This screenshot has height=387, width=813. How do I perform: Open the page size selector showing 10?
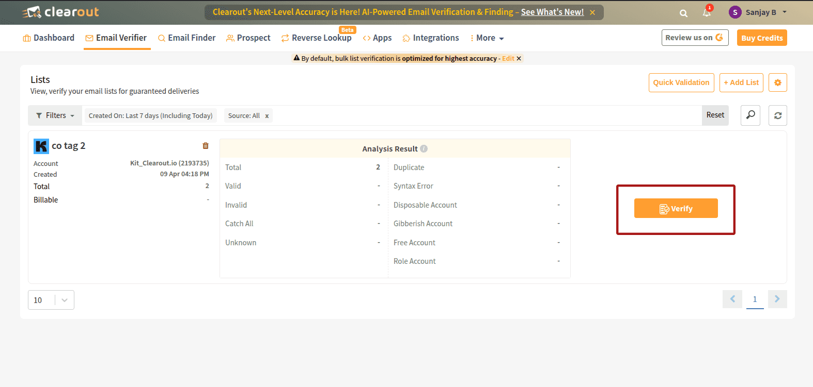[x=51, y=300]
